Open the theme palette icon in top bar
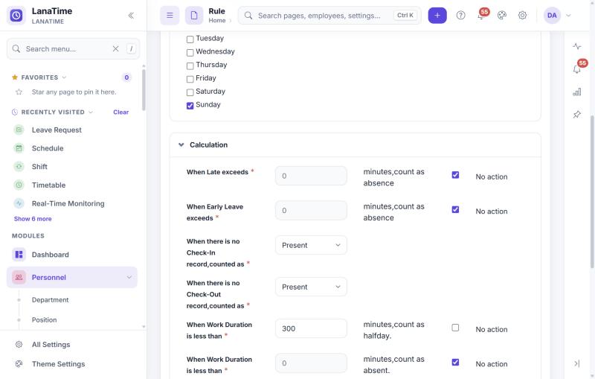Screen dimensions: 595x379 point(501,16)
